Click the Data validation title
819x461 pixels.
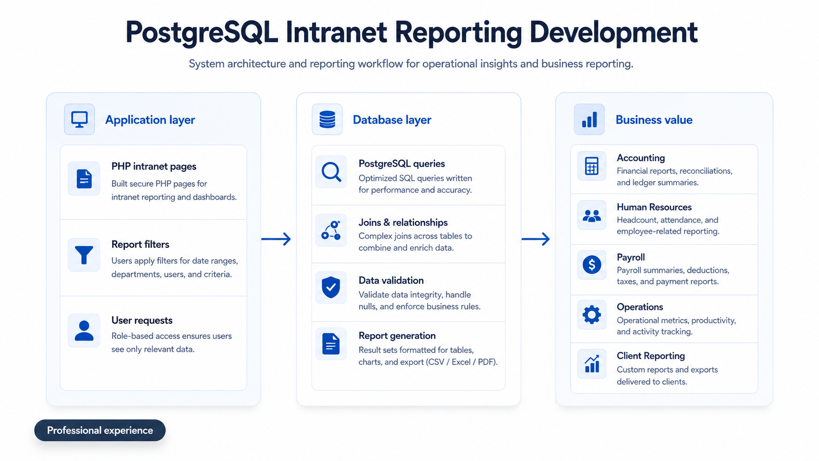pos(391,280)
